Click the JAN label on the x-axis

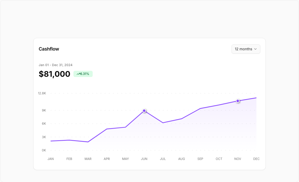coord(51,159)
